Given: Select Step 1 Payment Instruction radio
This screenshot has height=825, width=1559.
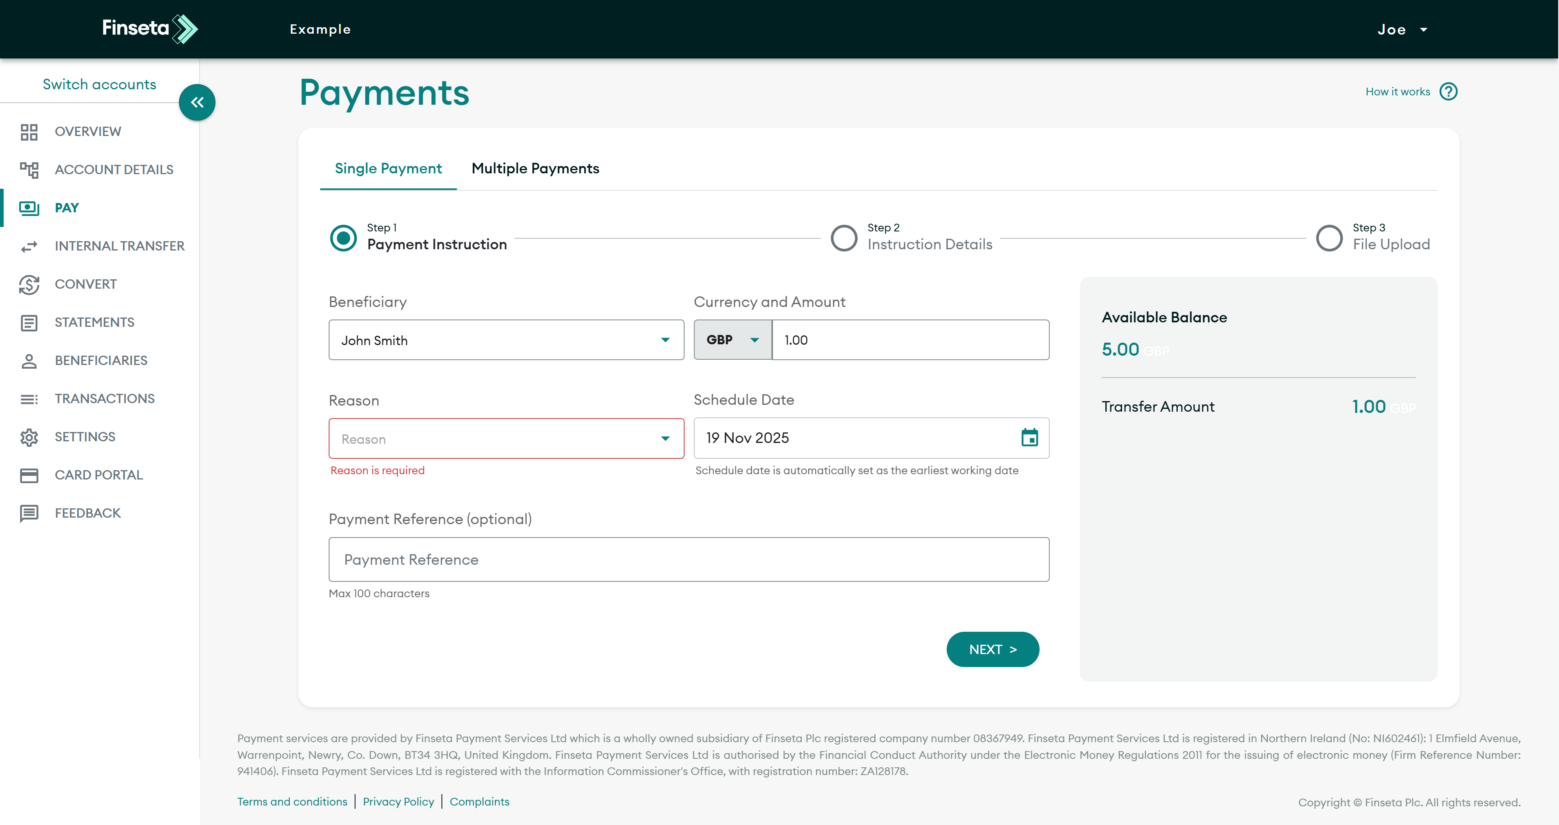Looking at the screenshot, I should point(343,238).
